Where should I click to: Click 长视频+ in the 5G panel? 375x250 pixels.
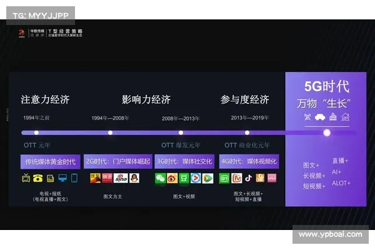[x=314, y=176]
